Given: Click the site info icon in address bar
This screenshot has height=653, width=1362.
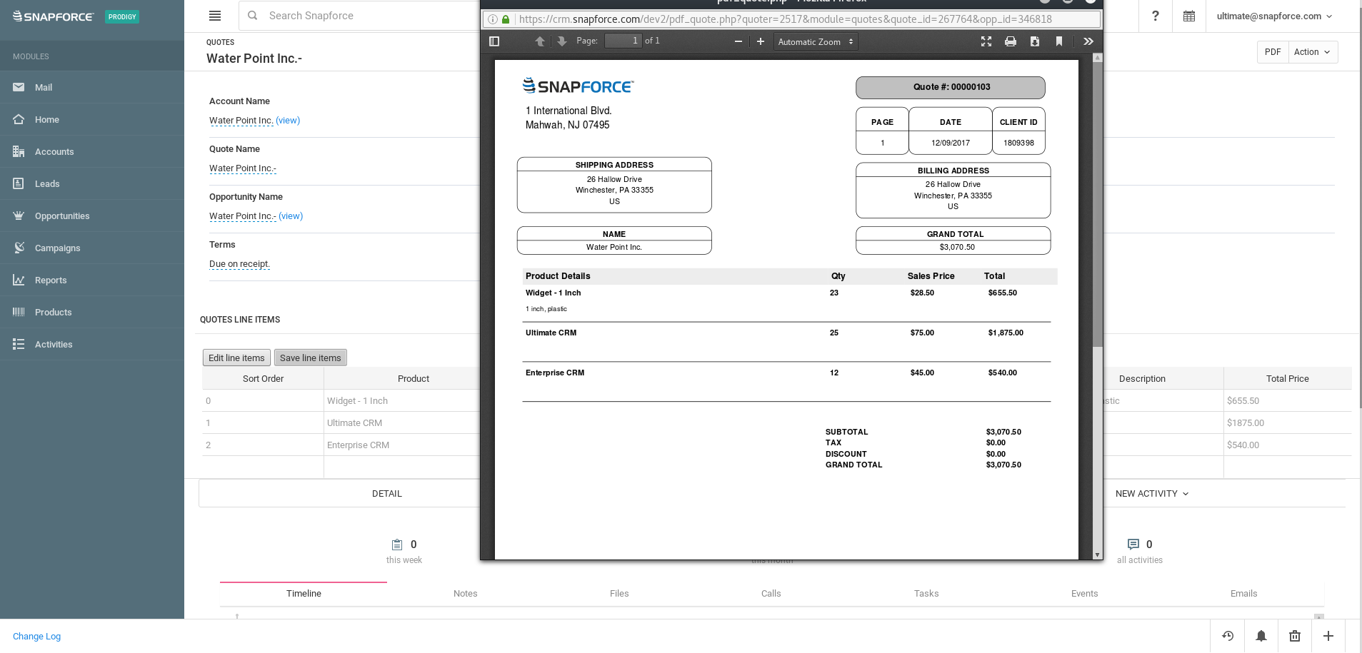Looking at the screenshot, I should pos(493,19).
